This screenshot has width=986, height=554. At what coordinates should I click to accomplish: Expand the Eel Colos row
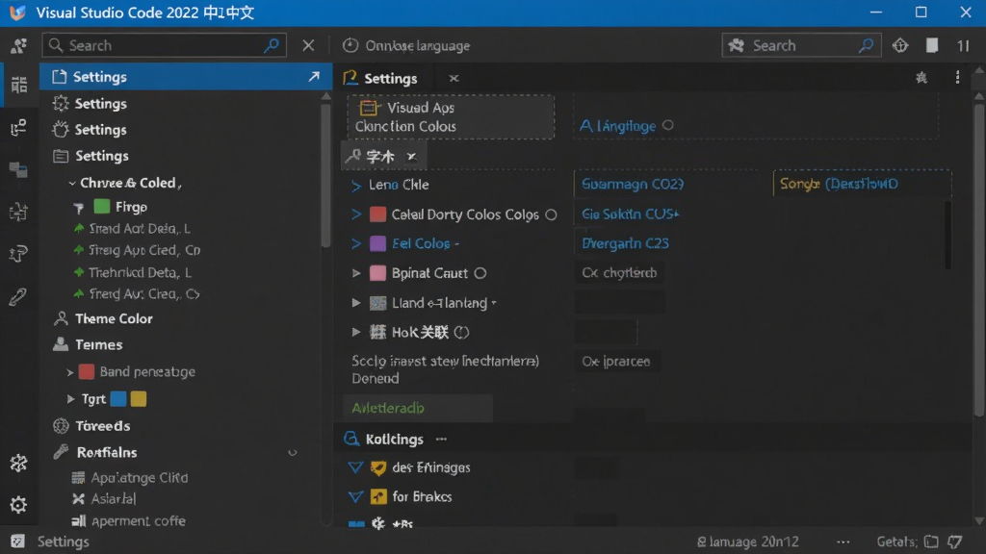pos(356,243)
